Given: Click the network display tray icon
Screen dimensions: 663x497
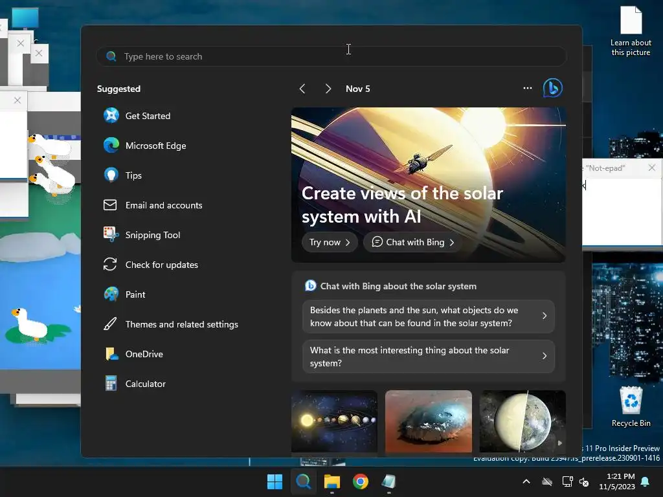Looking at the screenshot, I should coord(567,481).
